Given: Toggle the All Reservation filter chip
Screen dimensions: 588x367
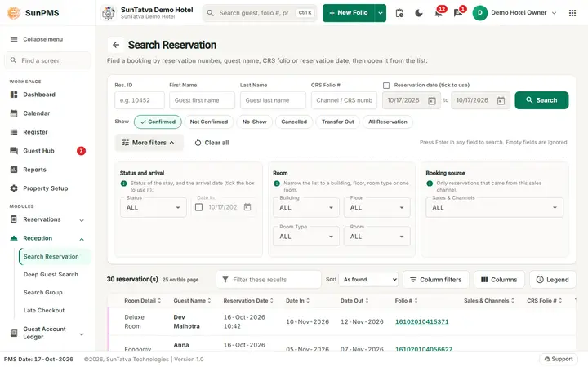Looking at the screenshot, I should pos(387,122).
